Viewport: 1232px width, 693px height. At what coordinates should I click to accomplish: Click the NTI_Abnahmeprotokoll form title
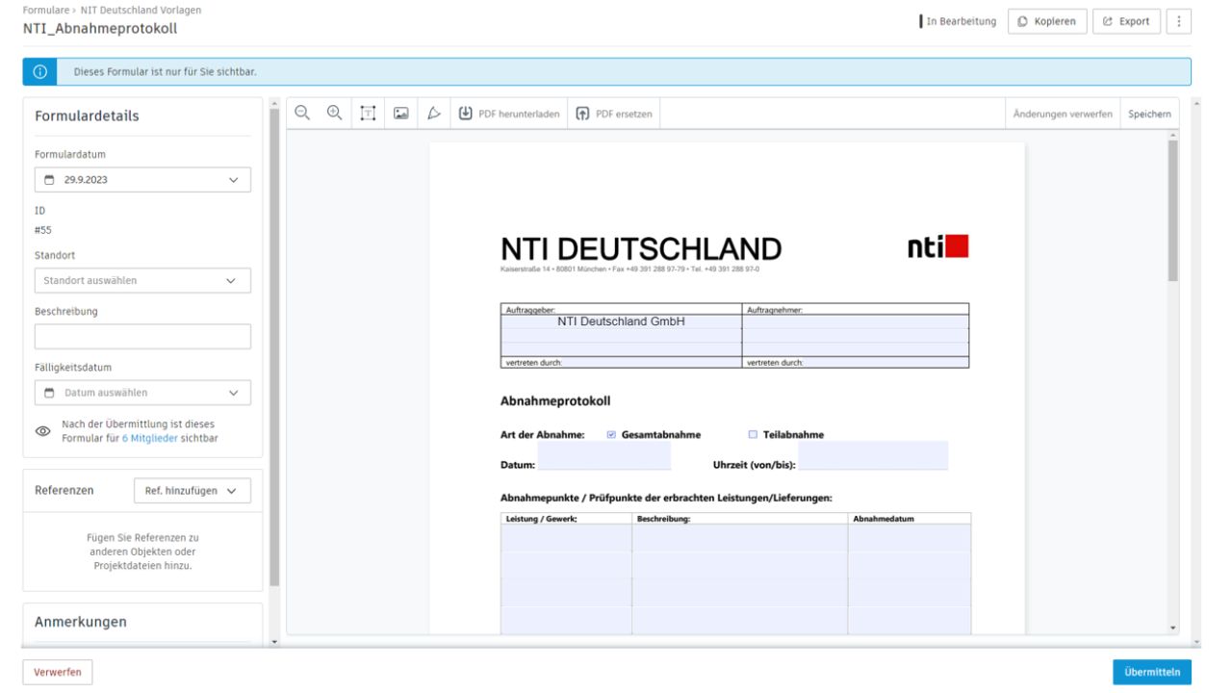[x=100, y=28]
